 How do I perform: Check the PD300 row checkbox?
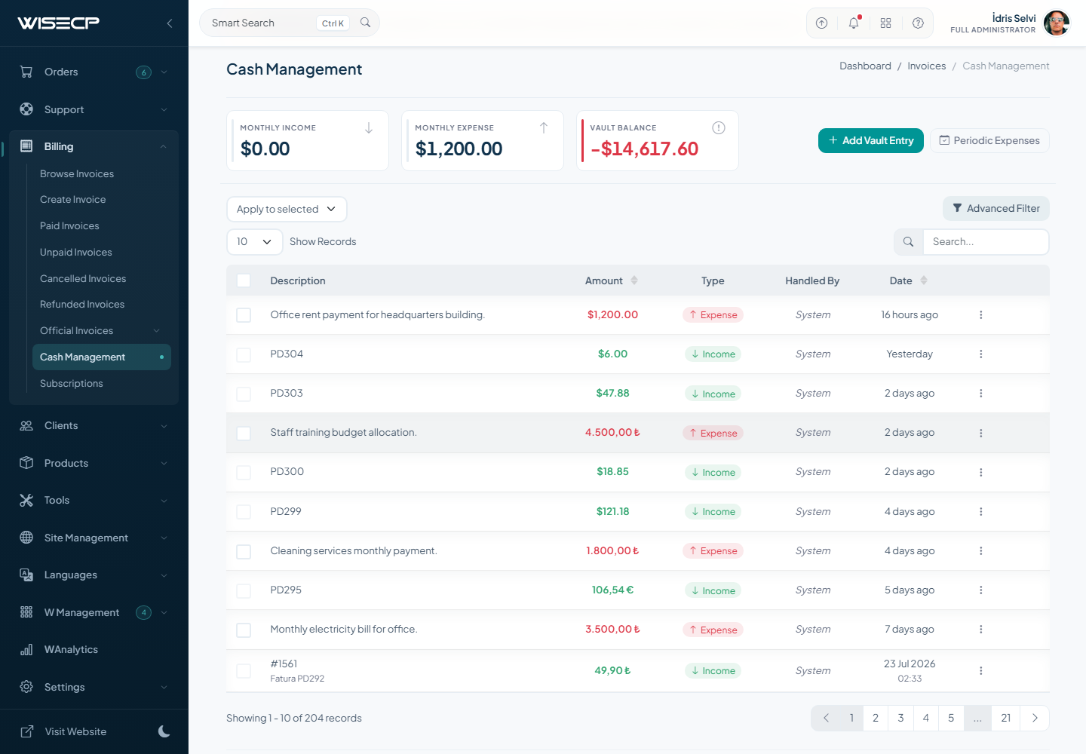[244, 472]
